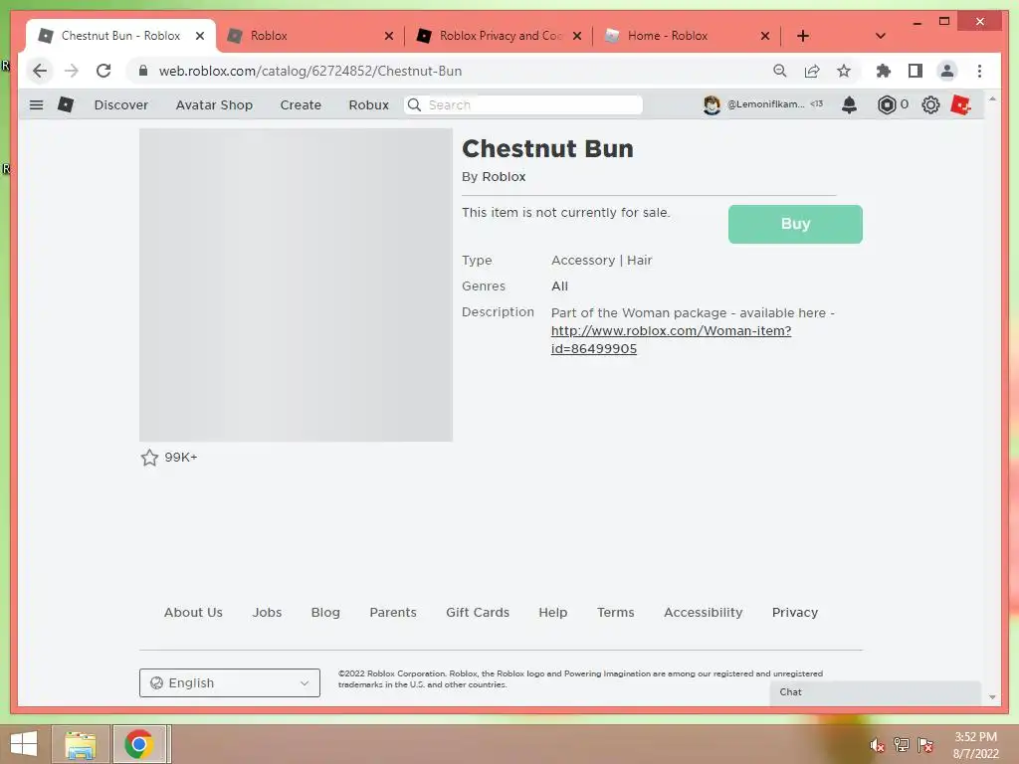Reload the Chestnut Bun page
This screenshot has width=1019, height=764.
[103, 71]
